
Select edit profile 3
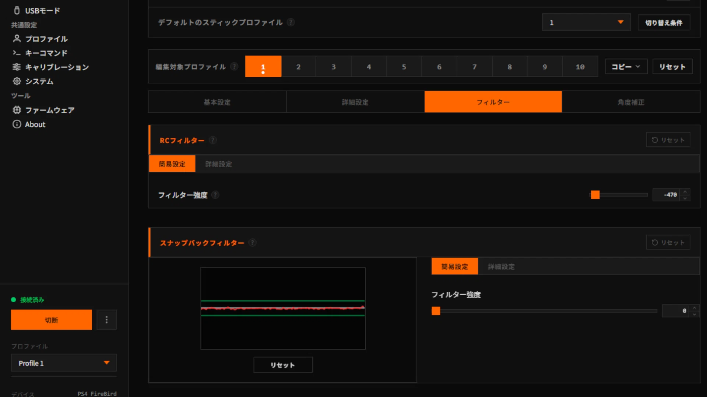click(x=334, y=67)
